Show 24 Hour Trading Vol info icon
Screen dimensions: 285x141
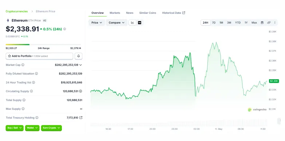pos(33,82)
